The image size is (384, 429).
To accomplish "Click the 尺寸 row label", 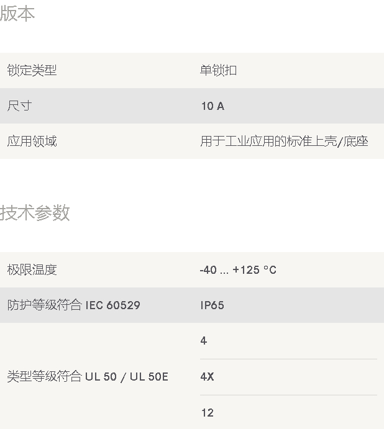I will tap(19, 106).
